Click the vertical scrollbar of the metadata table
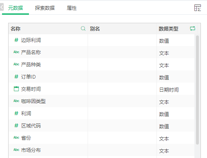Image resolution: width=207 pixels, height=158 pixels. click(197, 90)
